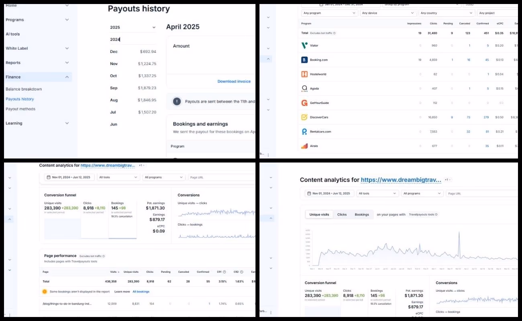This screenshot has width=522, height=321.
Task: Open the Any country filter dropdown
Action: point(446,13)
